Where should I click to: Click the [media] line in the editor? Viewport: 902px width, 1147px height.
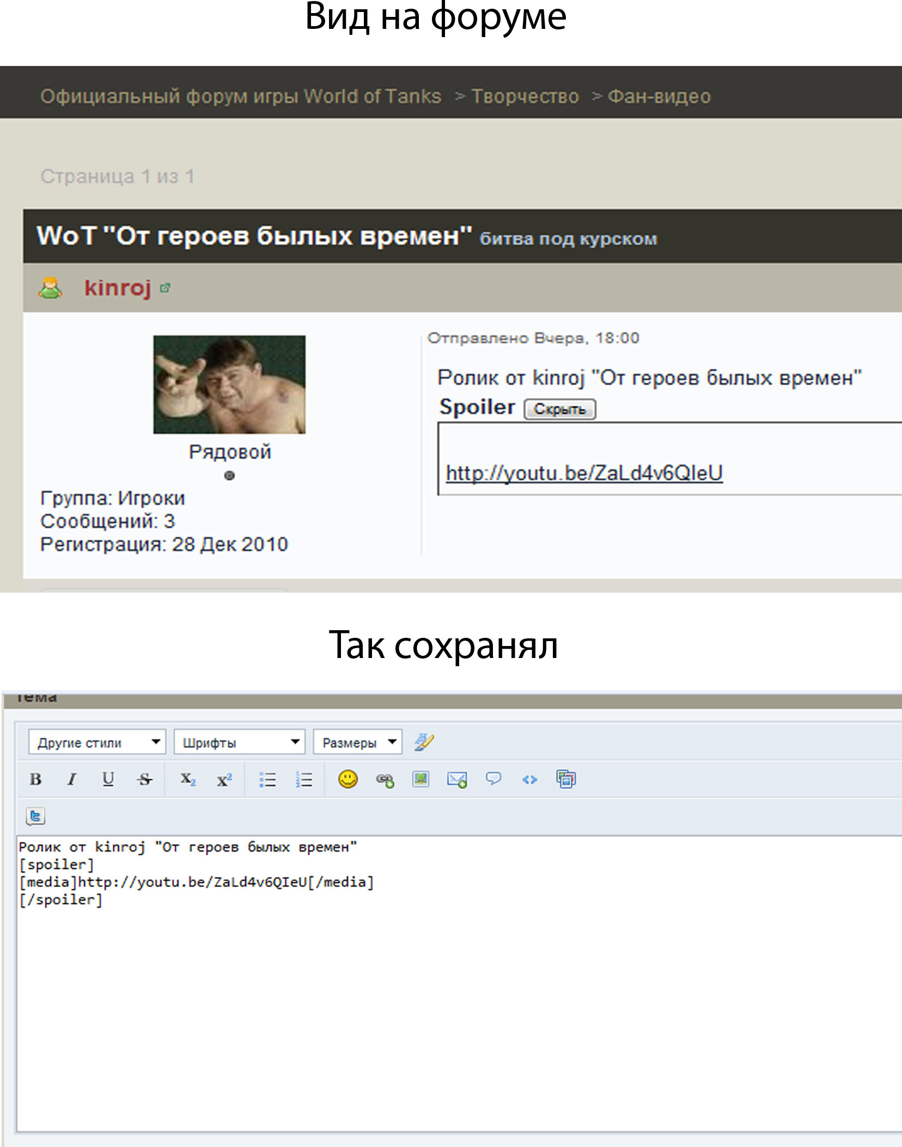pos(197,882)
